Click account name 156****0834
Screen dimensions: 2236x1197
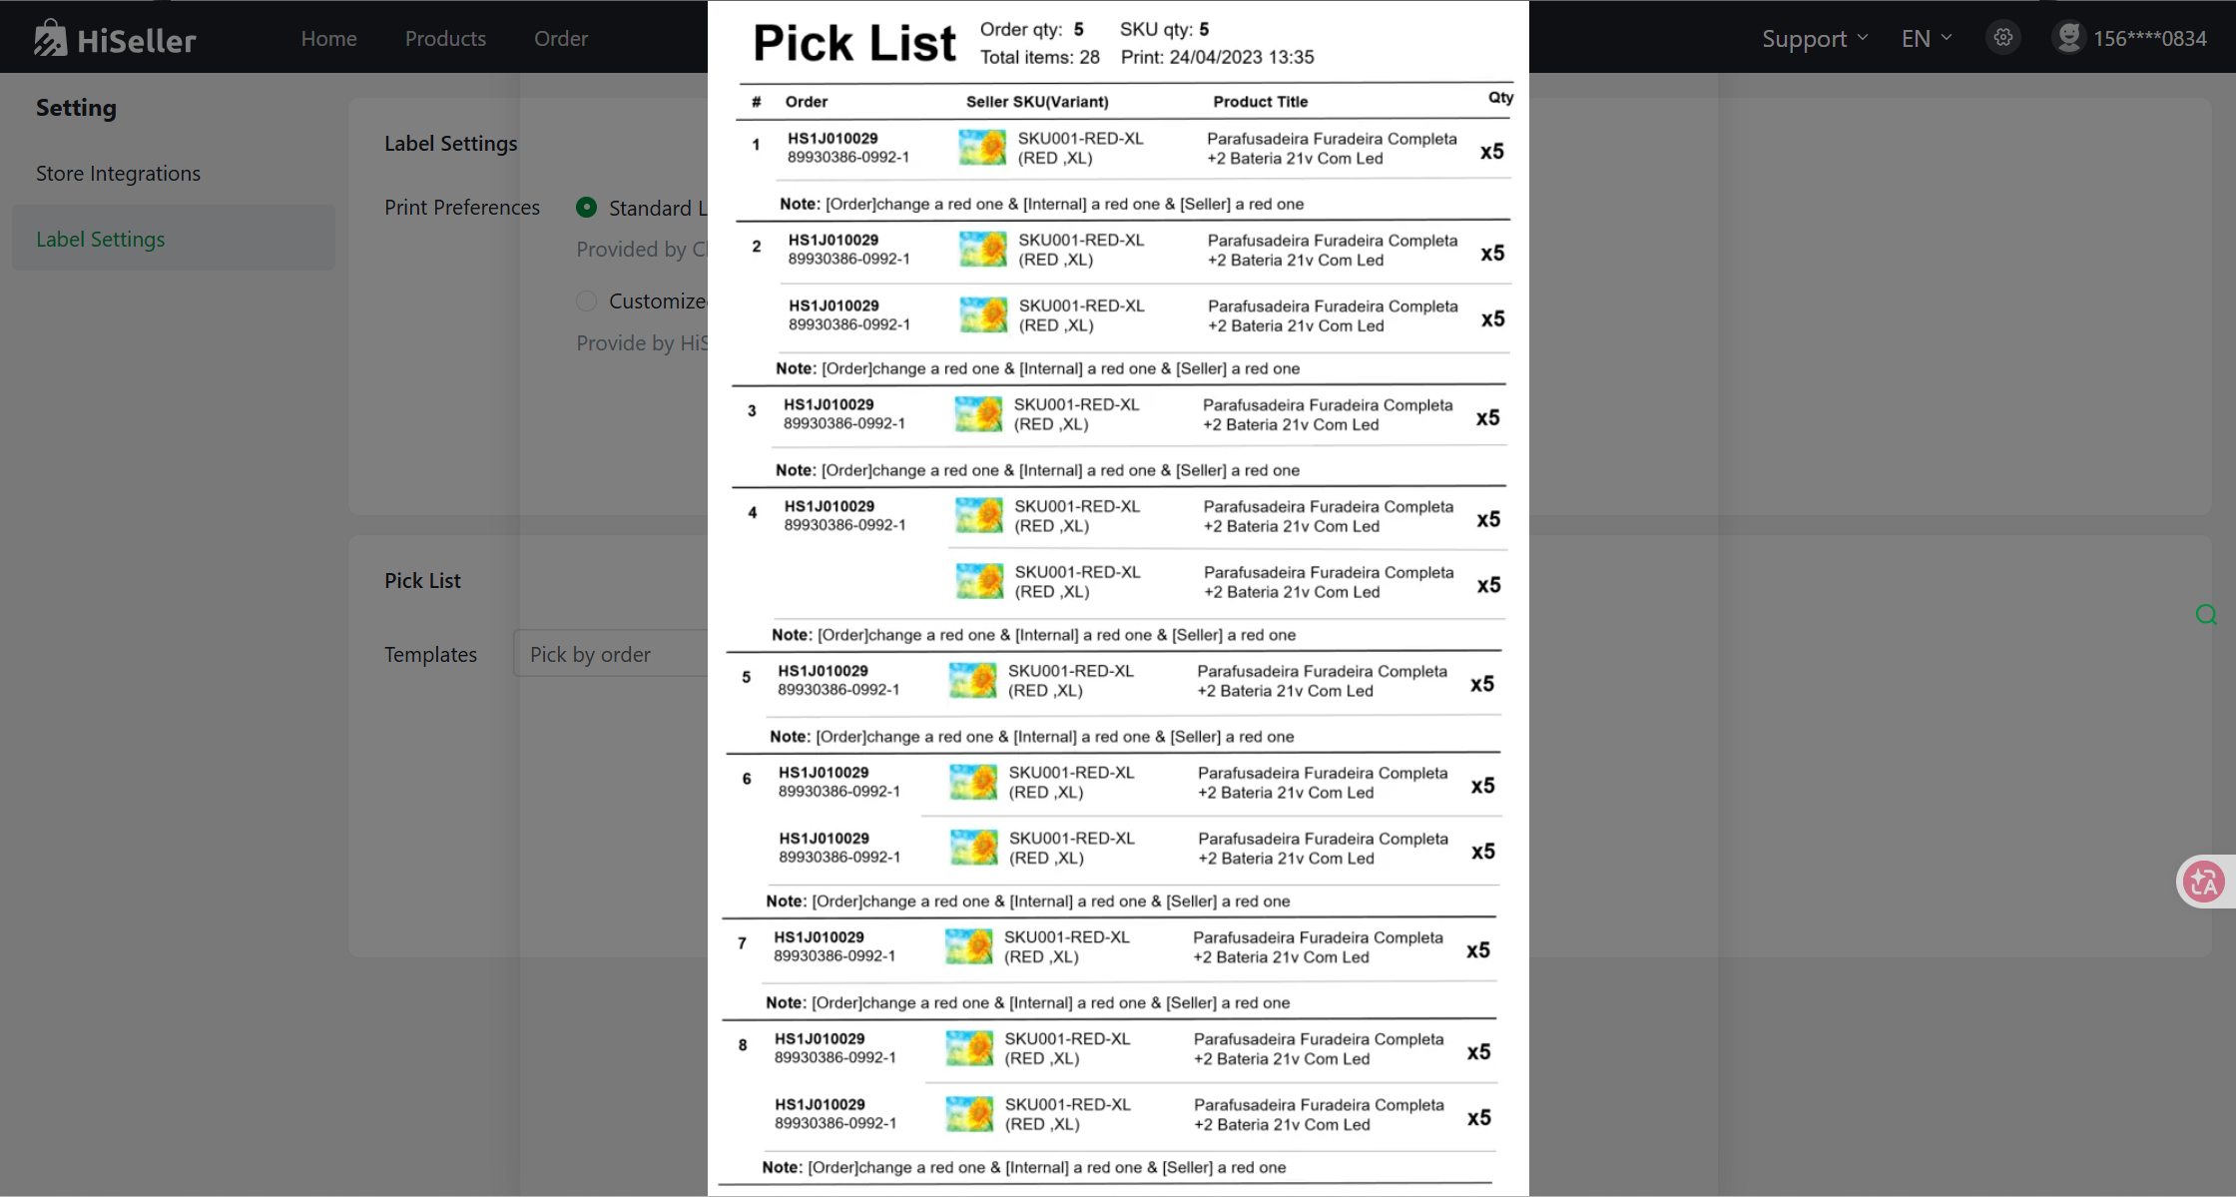pos(2149,38)
